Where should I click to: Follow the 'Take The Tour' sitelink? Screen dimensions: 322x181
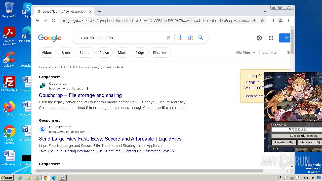(50, 151)
